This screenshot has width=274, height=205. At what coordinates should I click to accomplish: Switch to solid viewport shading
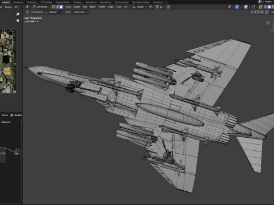(x=269, y=7)
